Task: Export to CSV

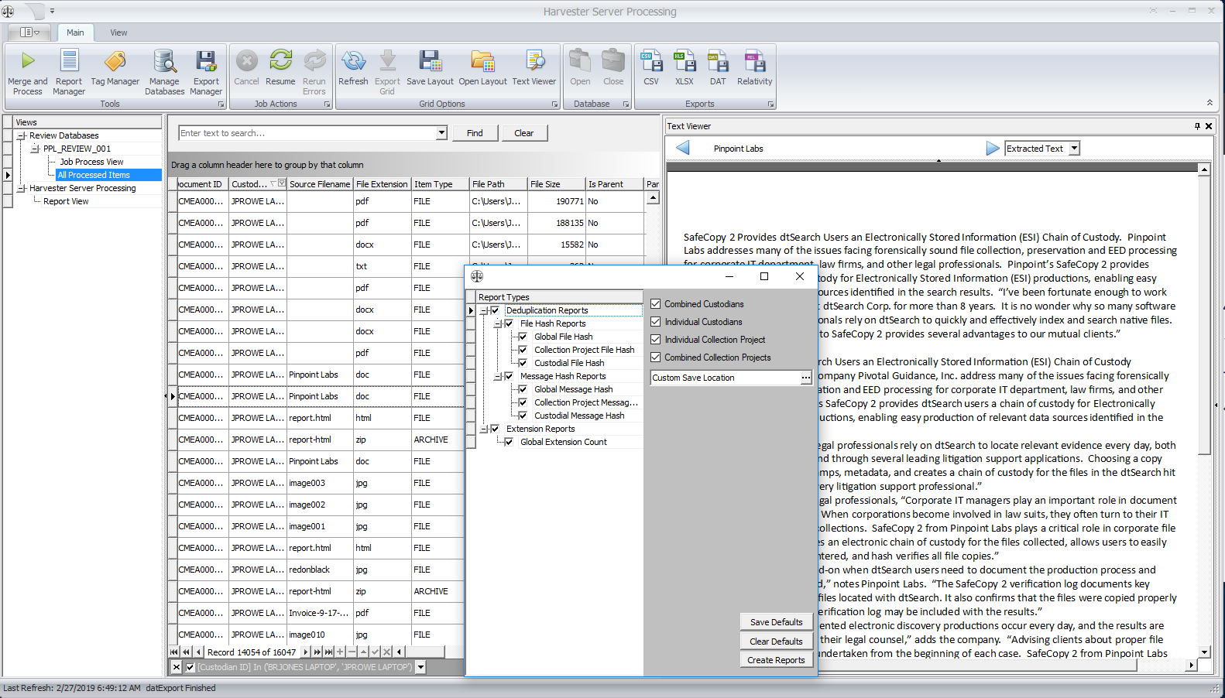Action: pos(651,67)
